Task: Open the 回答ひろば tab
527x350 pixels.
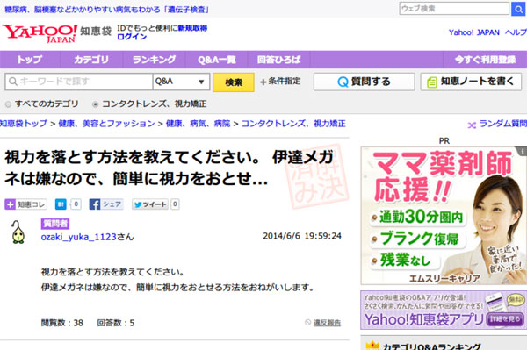Action: click(278, 60)
